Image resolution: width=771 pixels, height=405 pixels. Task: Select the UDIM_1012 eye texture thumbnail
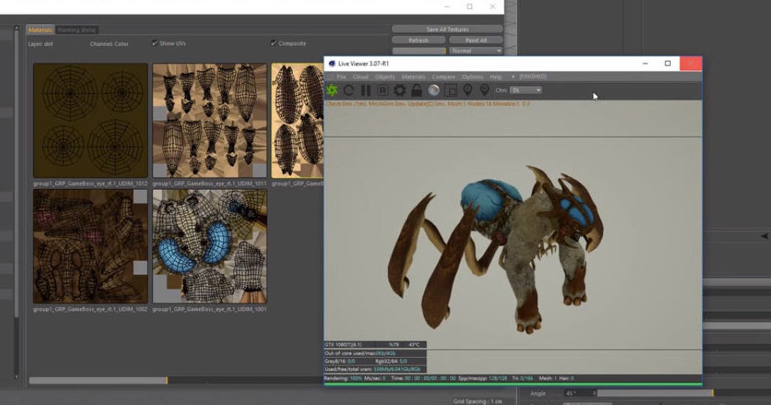90,120
